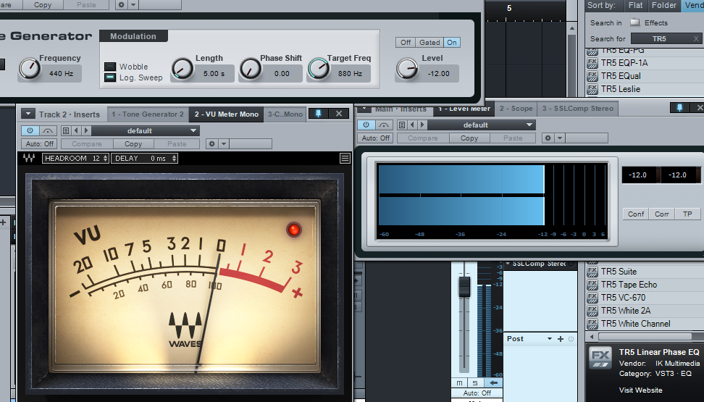
Task: Open the Post inserts dropdown arrow
Action: [x=550, y=339]
